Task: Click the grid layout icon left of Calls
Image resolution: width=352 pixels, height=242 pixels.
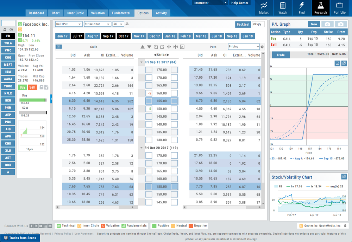Action: click(58, 47)
